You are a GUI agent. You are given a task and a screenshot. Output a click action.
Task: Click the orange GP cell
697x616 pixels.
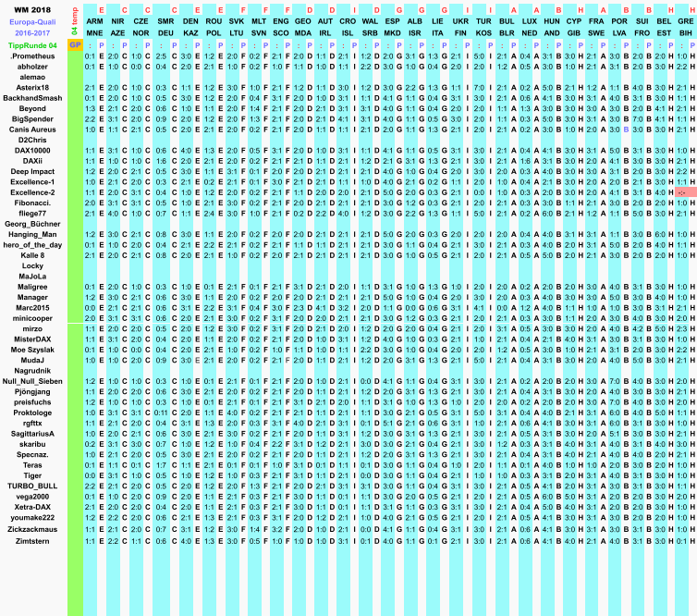pos(75,43)
